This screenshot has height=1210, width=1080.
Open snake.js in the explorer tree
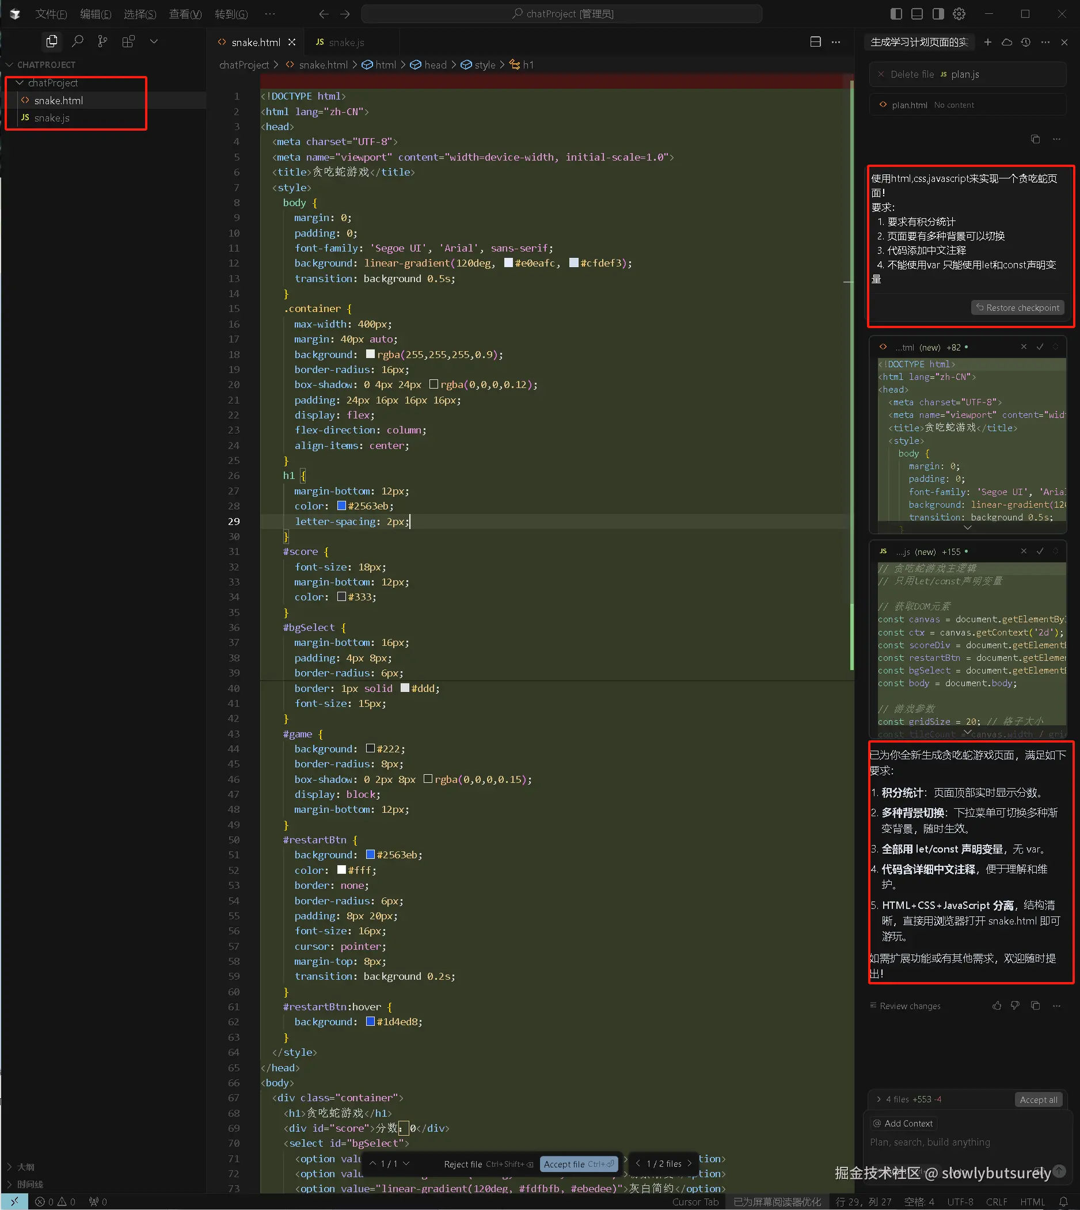pyautogui.click(x=52, y=118)
